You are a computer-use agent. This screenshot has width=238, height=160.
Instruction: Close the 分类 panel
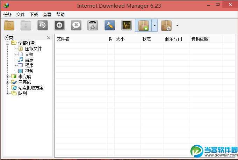tap(49, 37)
